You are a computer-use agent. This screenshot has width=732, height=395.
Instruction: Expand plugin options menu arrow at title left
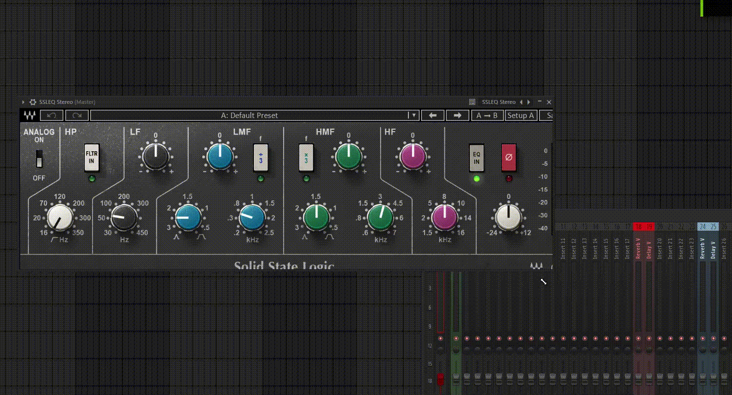click(x=23, y=102)
